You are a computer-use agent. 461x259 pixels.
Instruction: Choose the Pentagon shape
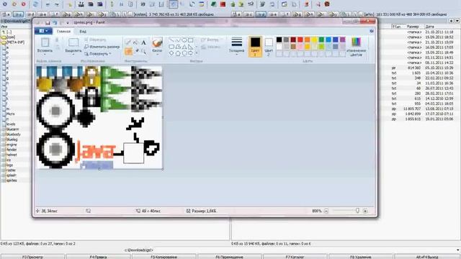point(178,53)
